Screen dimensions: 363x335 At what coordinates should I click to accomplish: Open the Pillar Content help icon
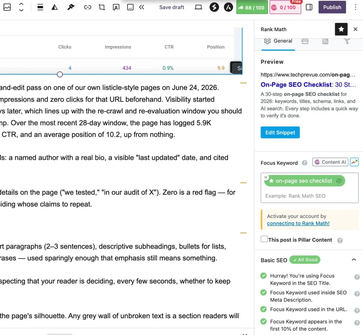(x=340, y=240)
